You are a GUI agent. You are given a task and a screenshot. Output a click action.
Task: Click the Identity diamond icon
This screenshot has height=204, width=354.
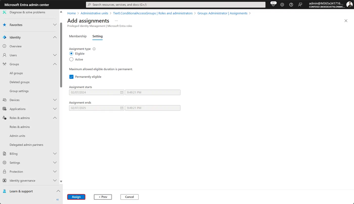(x=4, y=37)
